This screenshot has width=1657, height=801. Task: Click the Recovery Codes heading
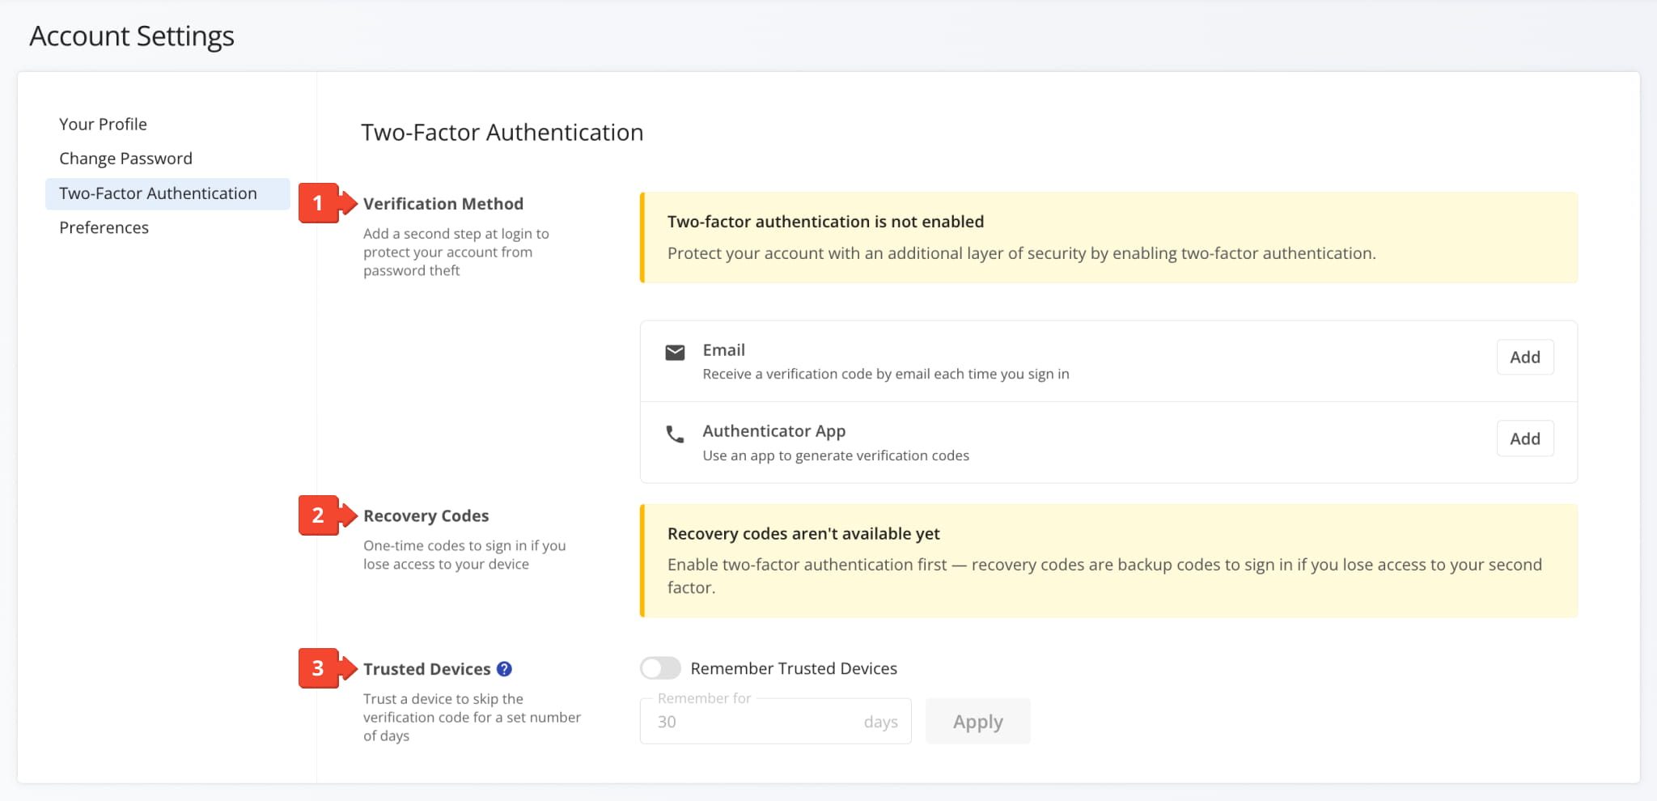(426, 516)
